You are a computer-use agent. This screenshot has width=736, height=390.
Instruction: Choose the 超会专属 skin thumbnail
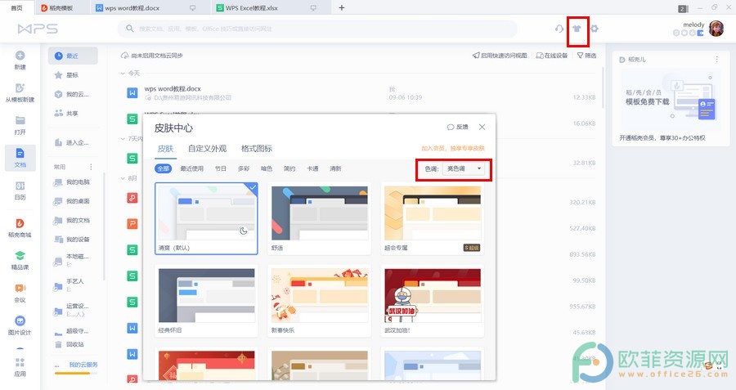(433, 218)
